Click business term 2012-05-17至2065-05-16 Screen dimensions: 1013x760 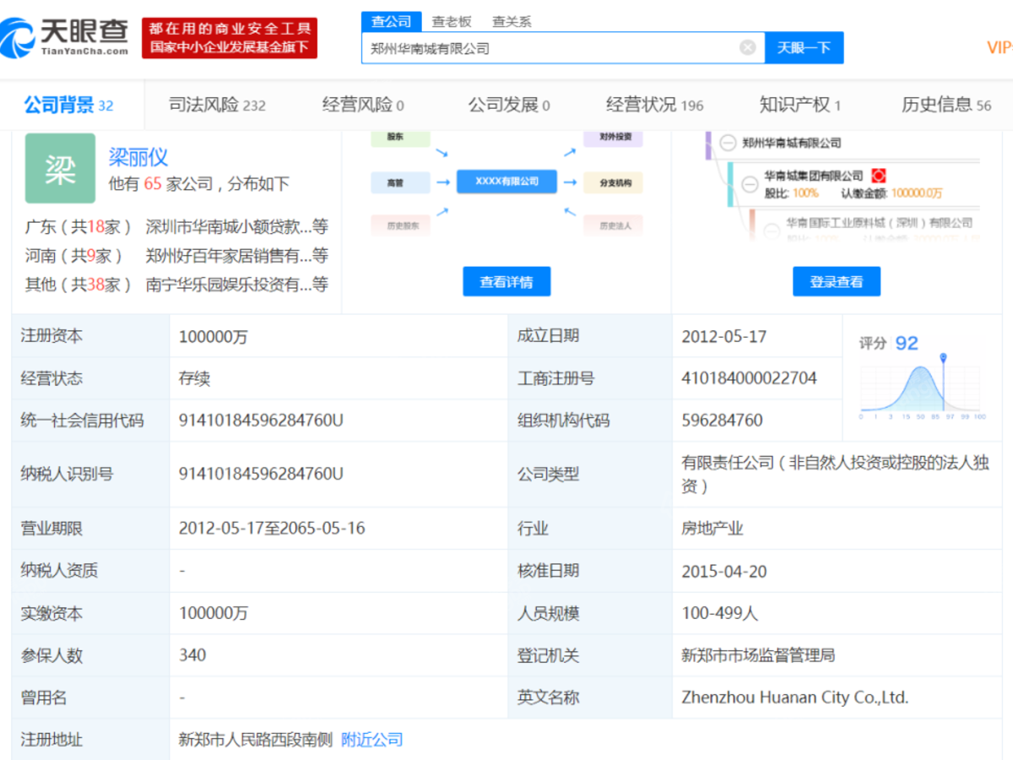tap(272, 529)
